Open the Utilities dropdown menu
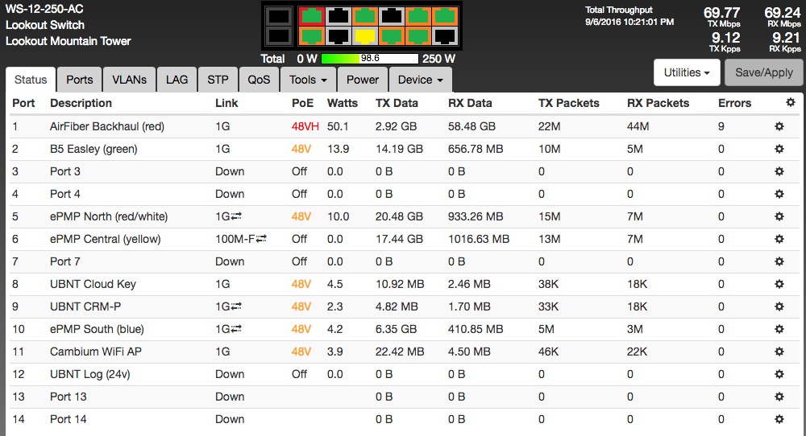This screenshot has width=806, height=436. 686,72
